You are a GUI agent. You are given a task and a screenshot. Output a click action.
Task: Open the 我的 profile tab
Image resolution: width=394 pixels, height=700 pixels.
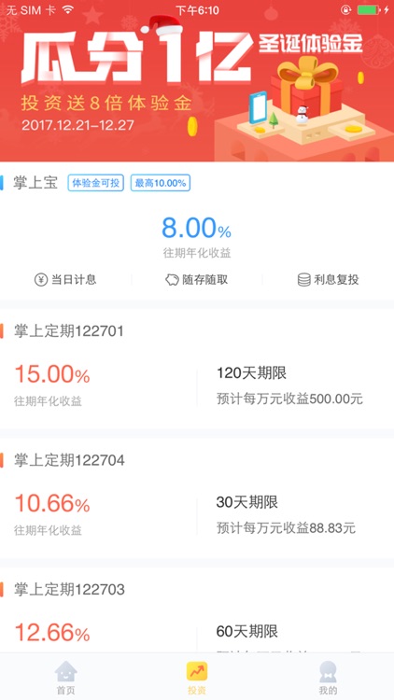coord(328,678)
